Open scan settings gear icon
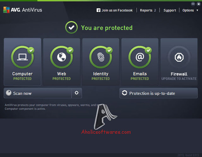This screenshot has height=157, width=202. (x=76, y=93)
